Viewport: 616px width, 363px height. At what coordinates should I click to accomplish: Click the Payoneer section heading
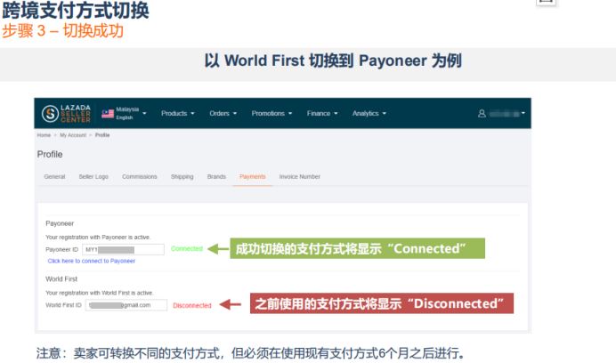pos(60,223)
